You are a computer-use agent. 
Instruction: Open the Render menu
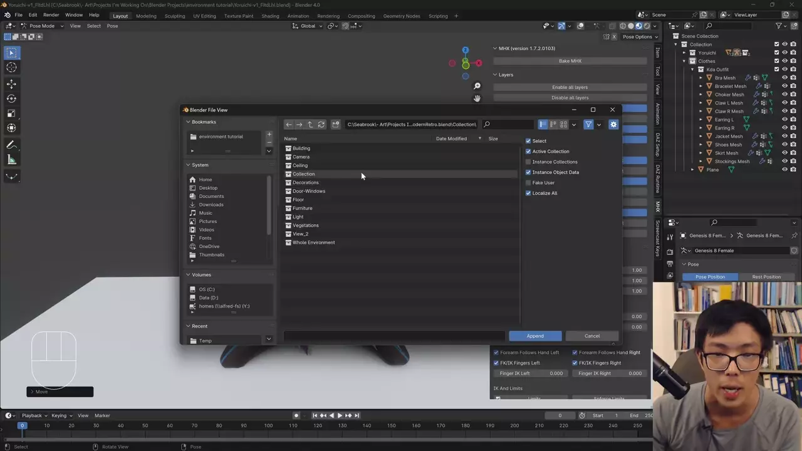pos(51,15)
